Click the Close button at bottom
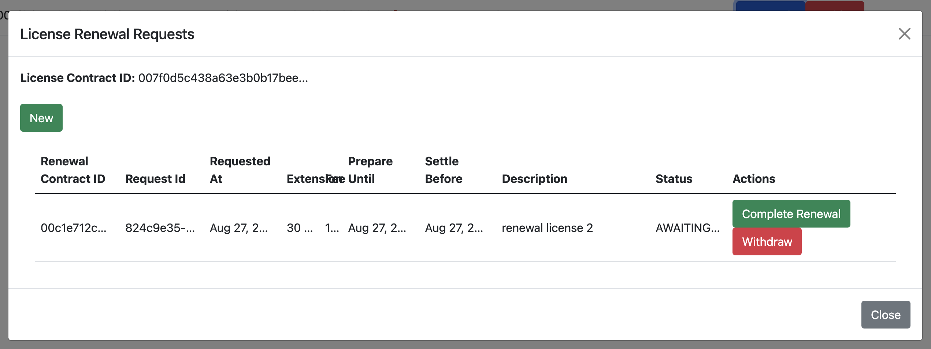This screenshot has height=349, width=931. (x=886, y=314)
